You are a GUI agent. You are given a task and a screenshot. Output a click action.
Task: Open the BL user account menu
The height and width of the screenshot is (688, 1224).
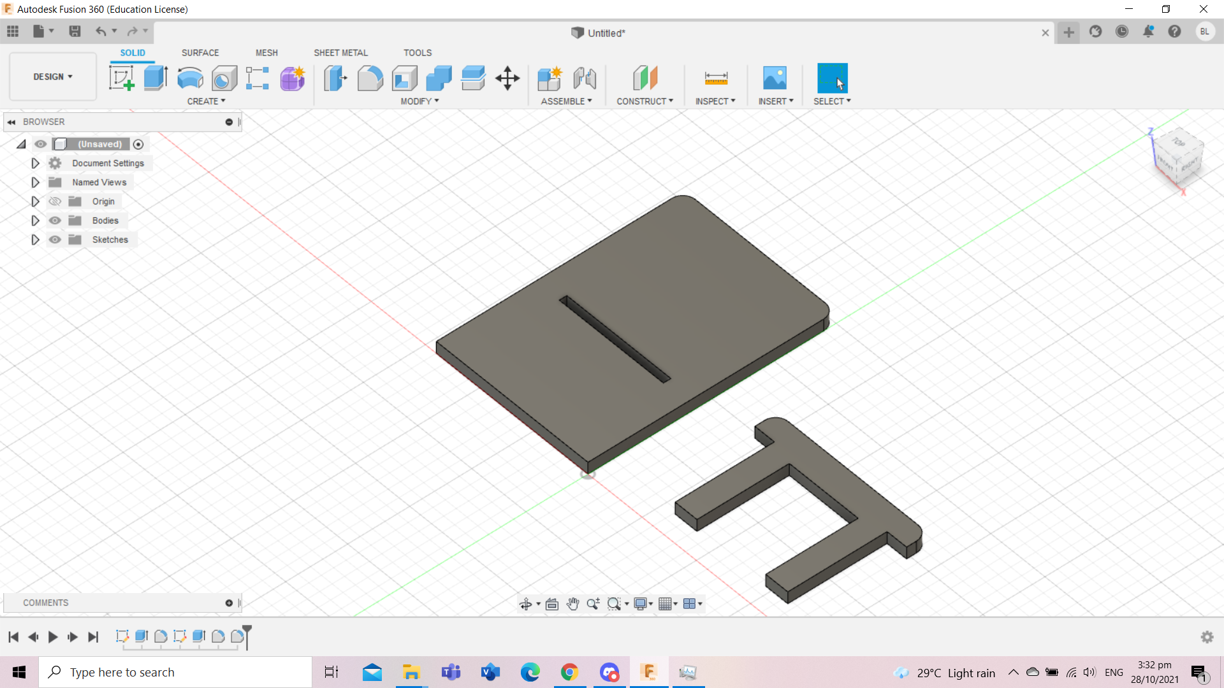(x=1204, y=31)
